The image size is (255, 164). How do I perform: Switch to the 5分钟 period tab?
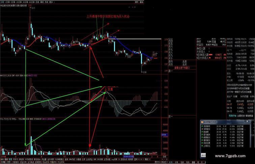point(12,2)
